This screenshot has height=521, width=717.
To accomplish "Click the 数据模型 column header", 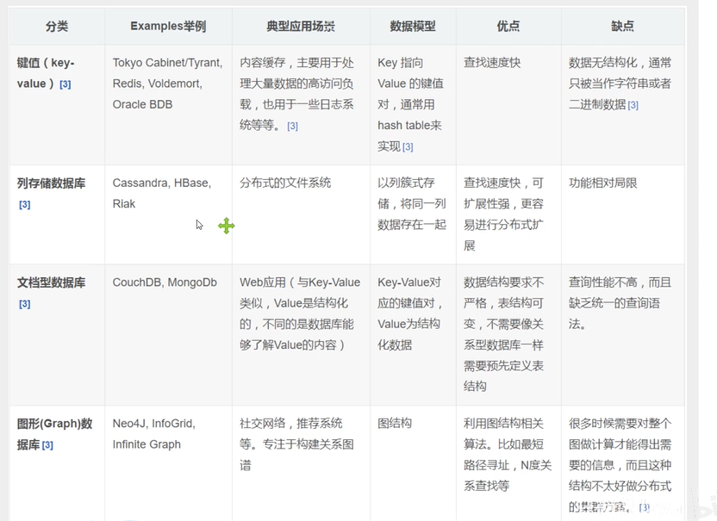I will [413, 27].
